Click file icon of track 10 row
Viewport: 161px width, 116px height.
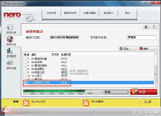point(25,76)
